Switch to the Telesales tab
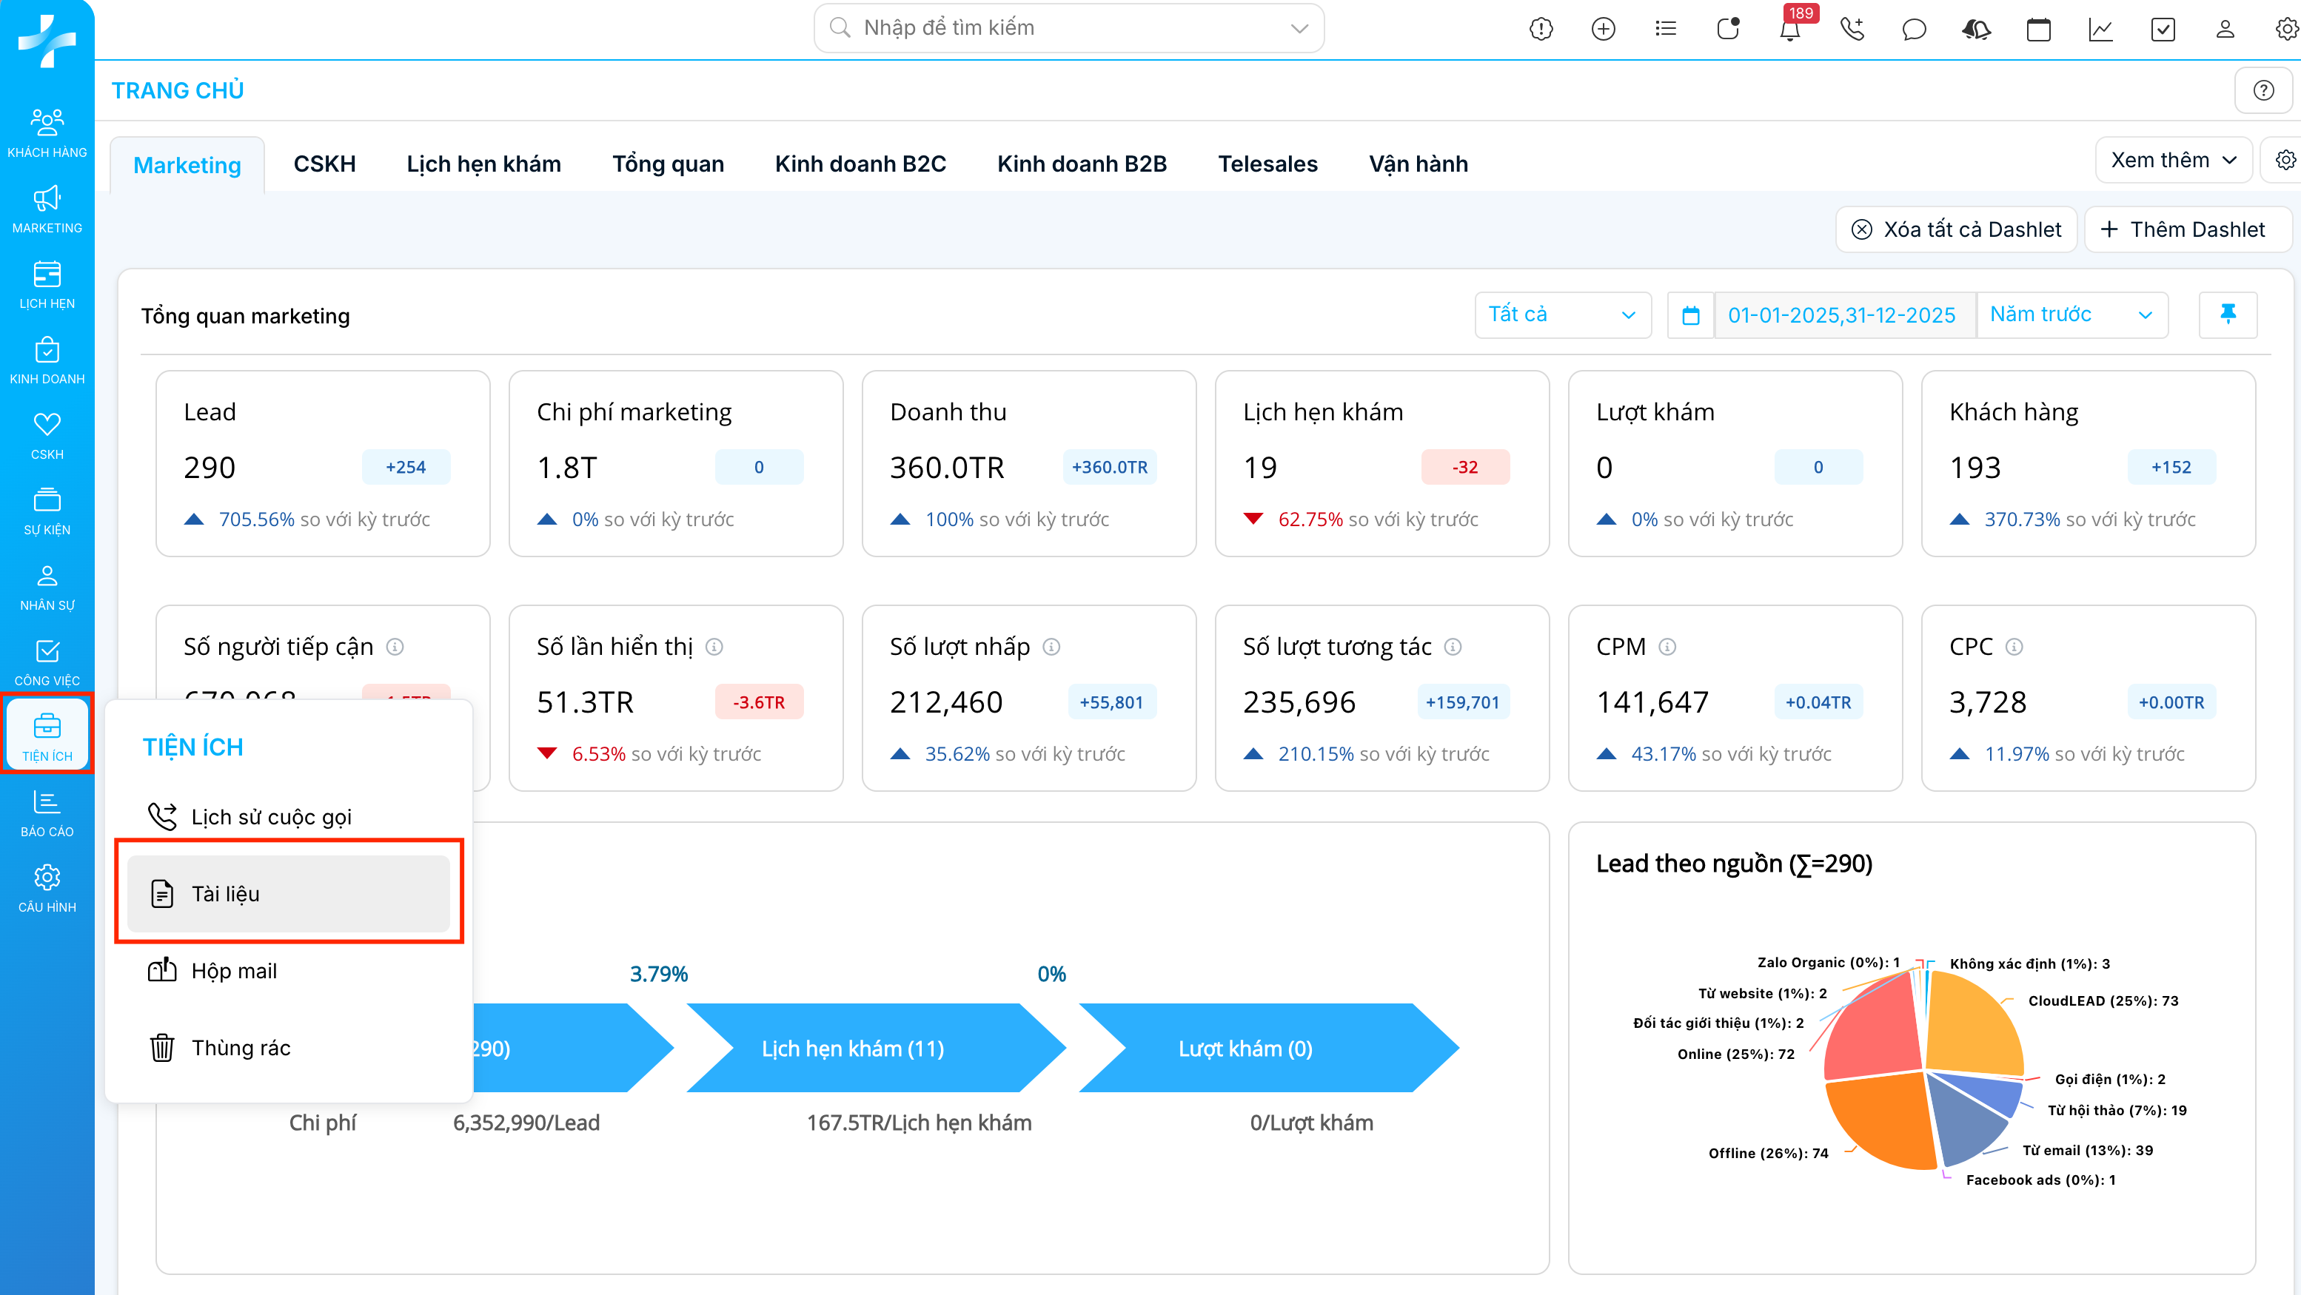The image size is (2301, 1295). [1267, 164]
